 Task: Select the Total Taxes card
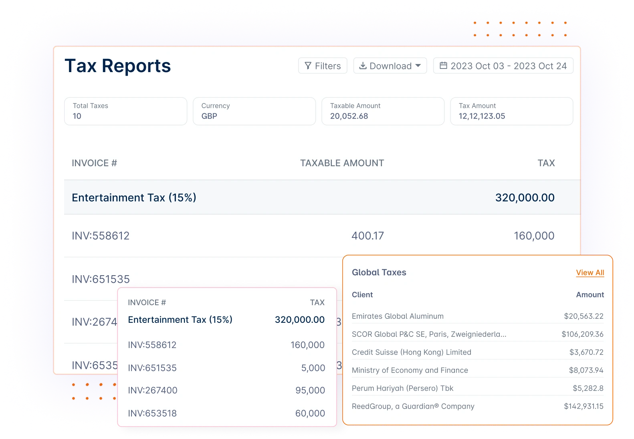click(126, 111)
